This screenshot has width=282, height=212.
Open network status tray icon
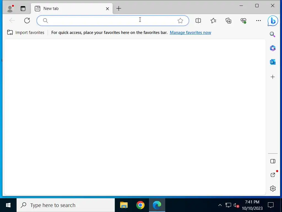point(228,205)
